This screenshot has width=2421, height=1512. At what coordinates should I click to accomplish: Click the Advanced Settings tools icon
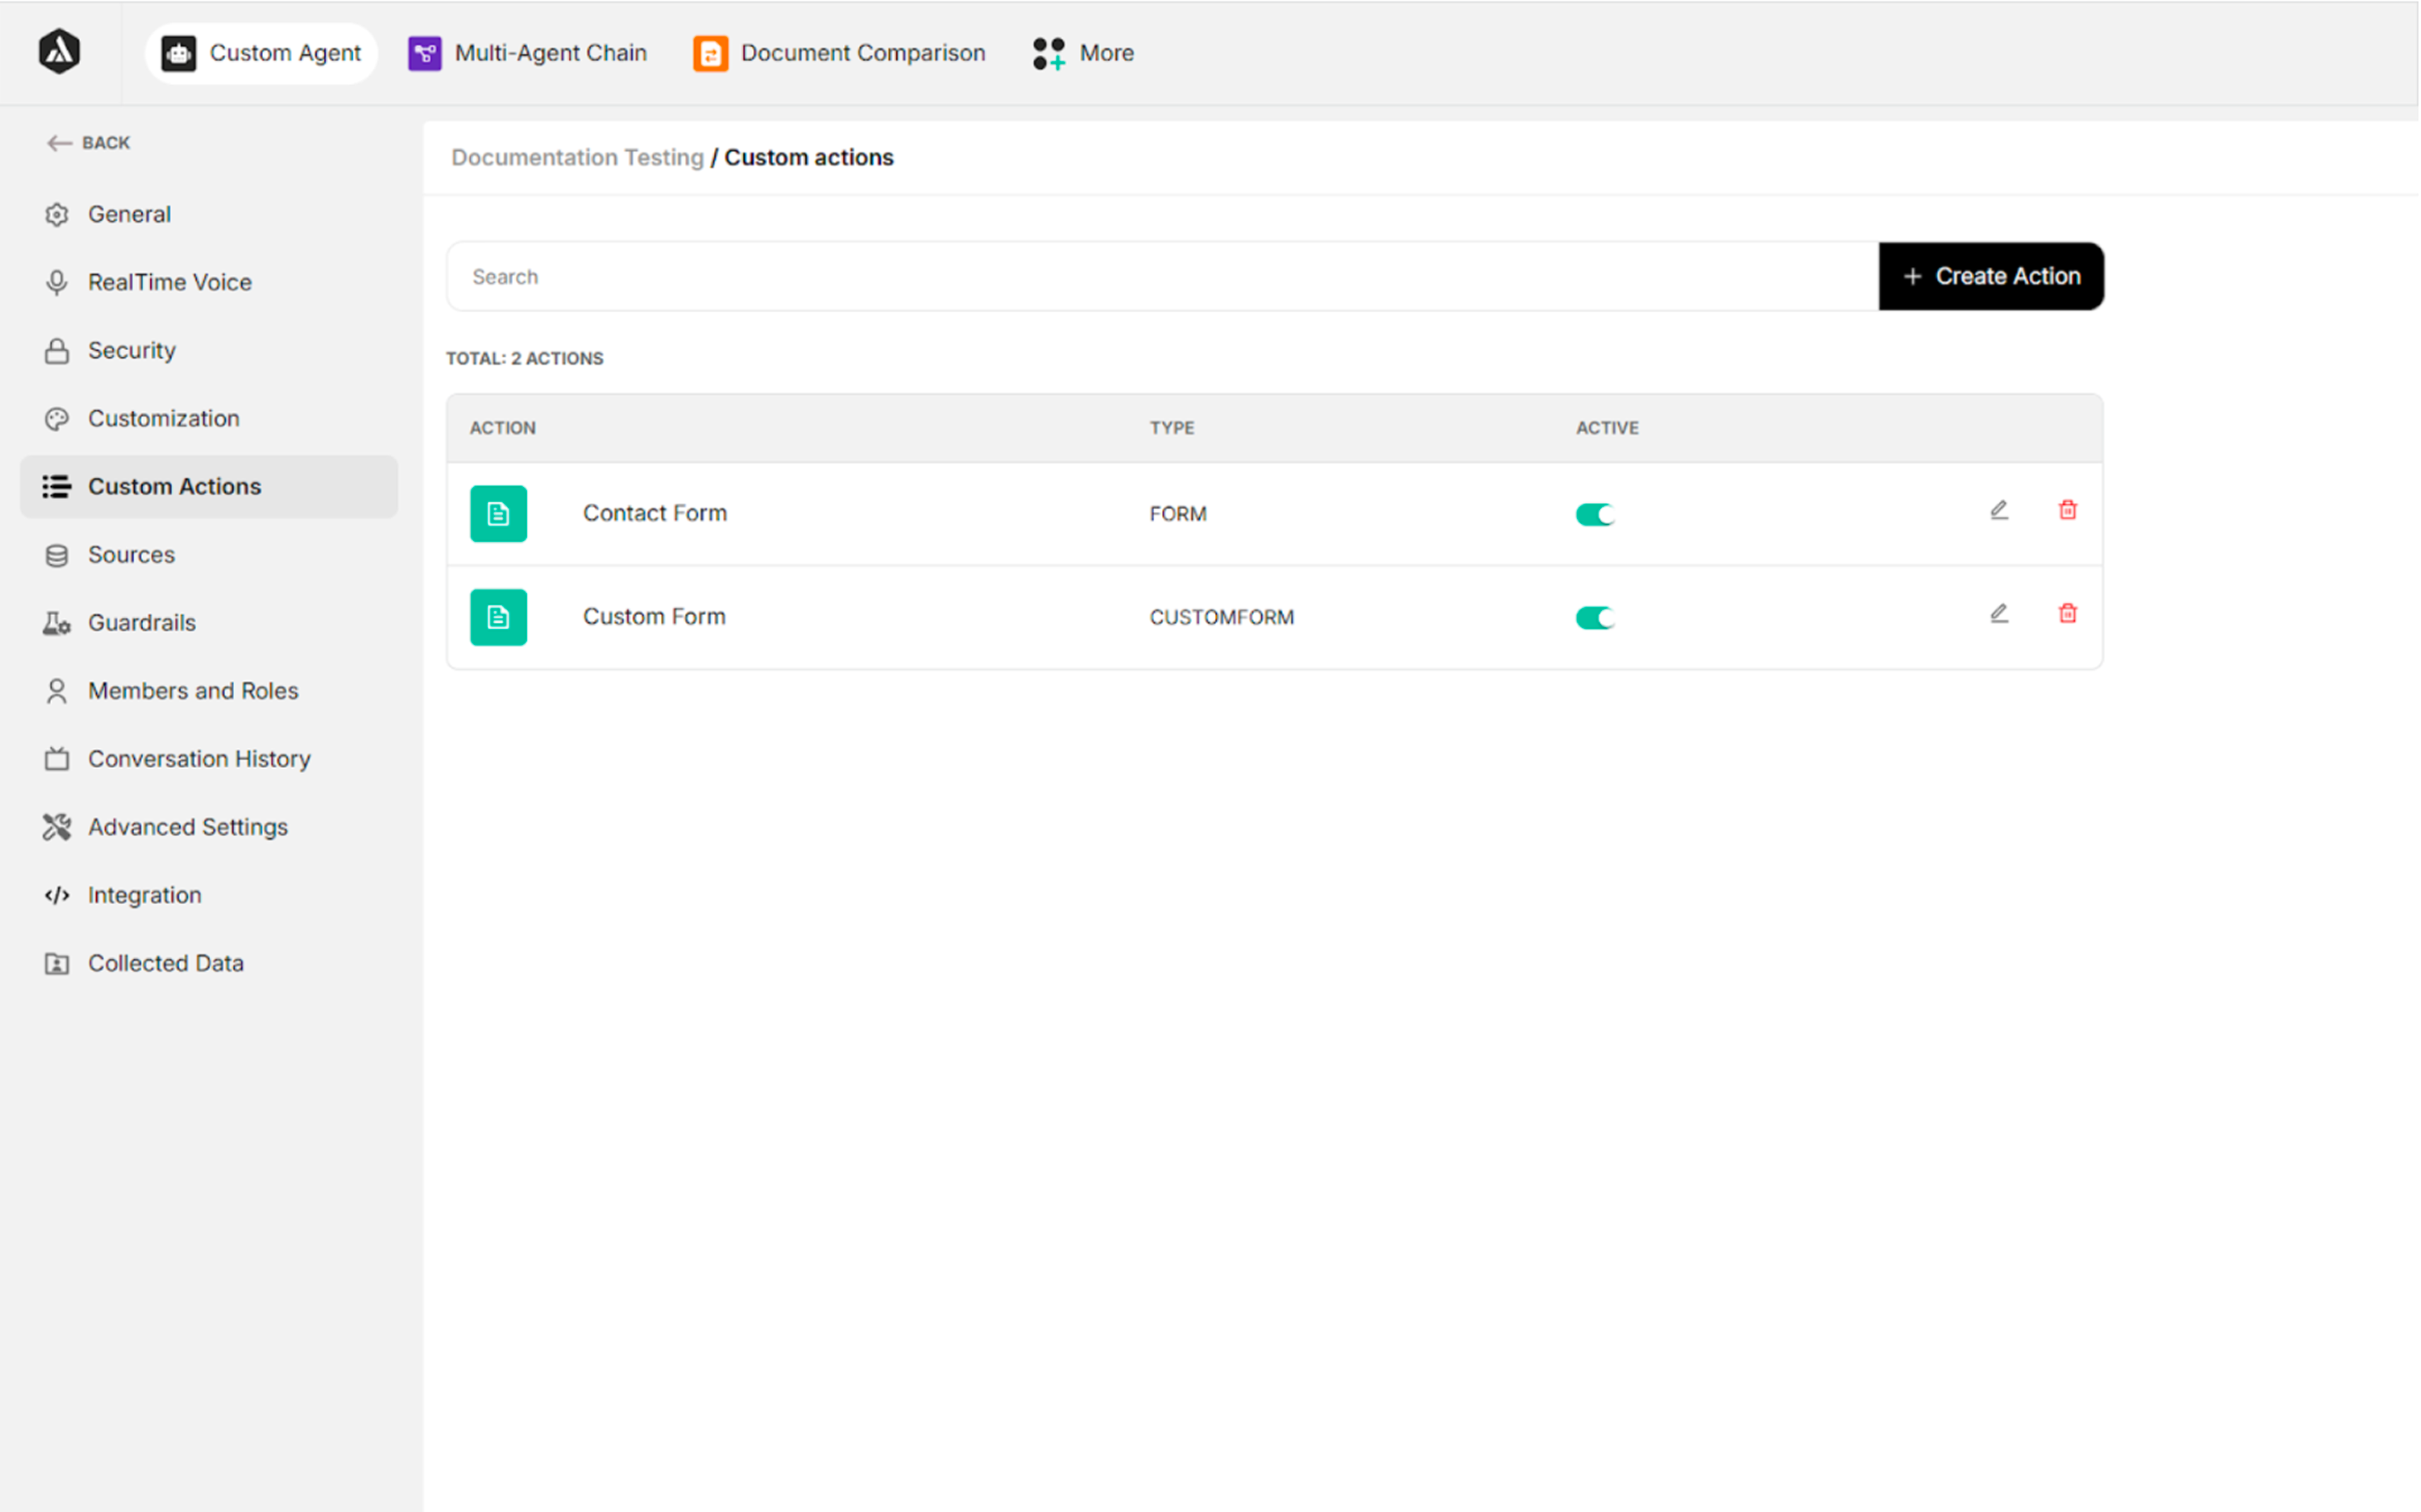[57, 827]
